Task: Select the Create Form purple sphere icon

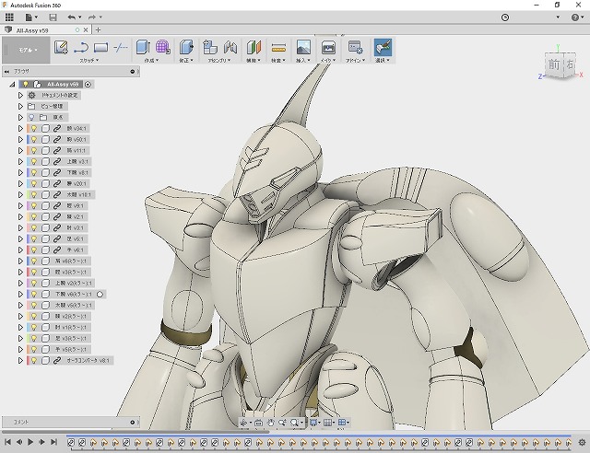Action: (162, 47)
